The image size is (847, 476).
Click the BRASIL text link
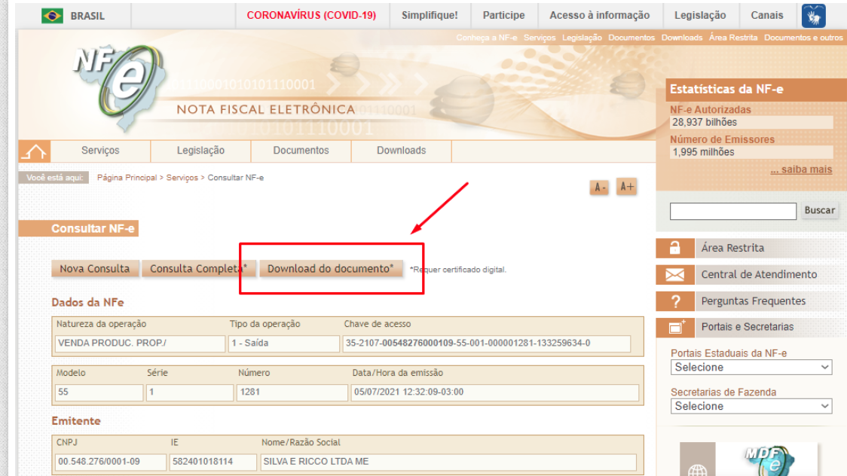tap(87, 16)
